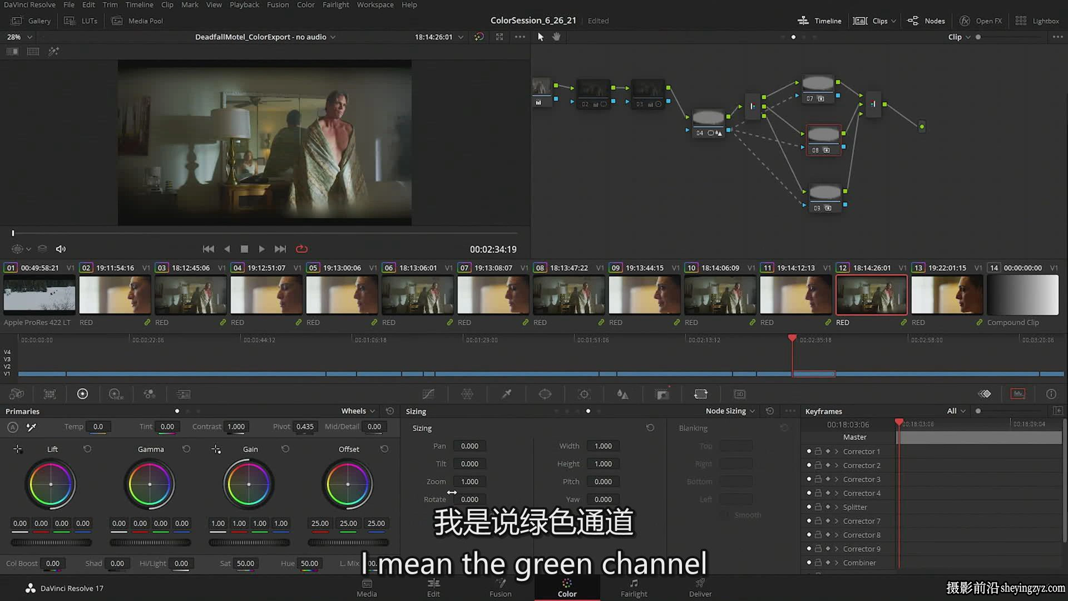Toggle Corrector 9 keyframe diamond
The width and height of the screenshot is (1068, 601).
[x=828, y=549]
